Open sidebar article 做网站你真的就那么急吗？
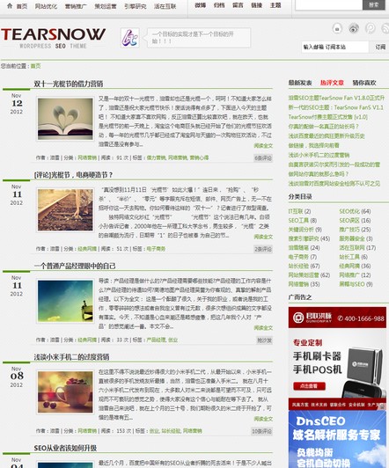This screenshot has width=389, height=468. (x=319, y=174)
